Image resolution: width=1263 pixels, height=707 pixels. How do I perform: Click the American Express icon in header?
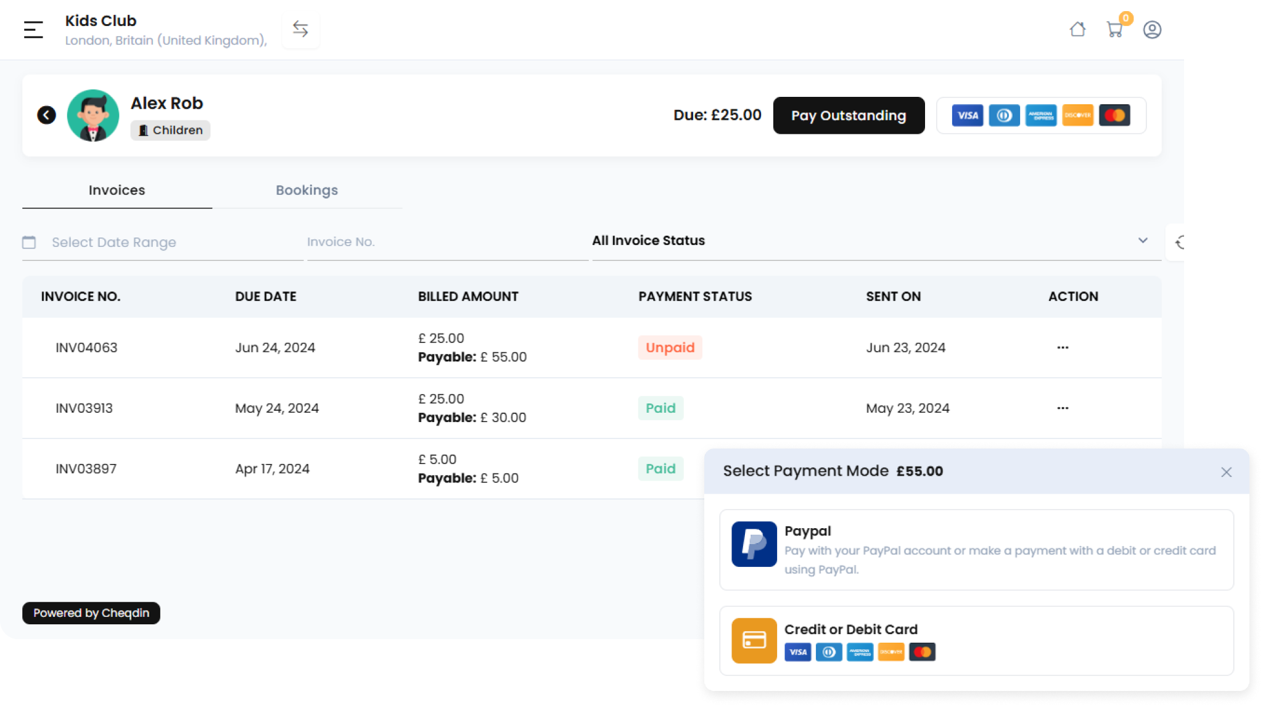(x=1041, y=115)
